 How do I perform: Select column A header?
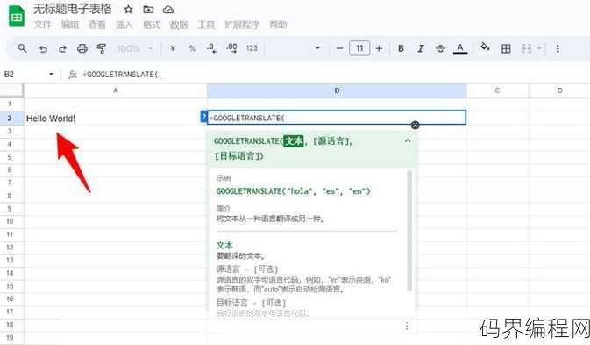(x=116, y=90)
